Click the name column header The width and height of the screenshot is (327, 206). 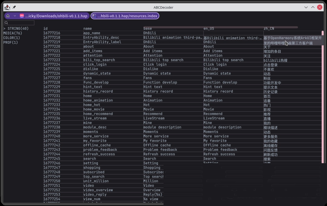[x=88, y=28]
